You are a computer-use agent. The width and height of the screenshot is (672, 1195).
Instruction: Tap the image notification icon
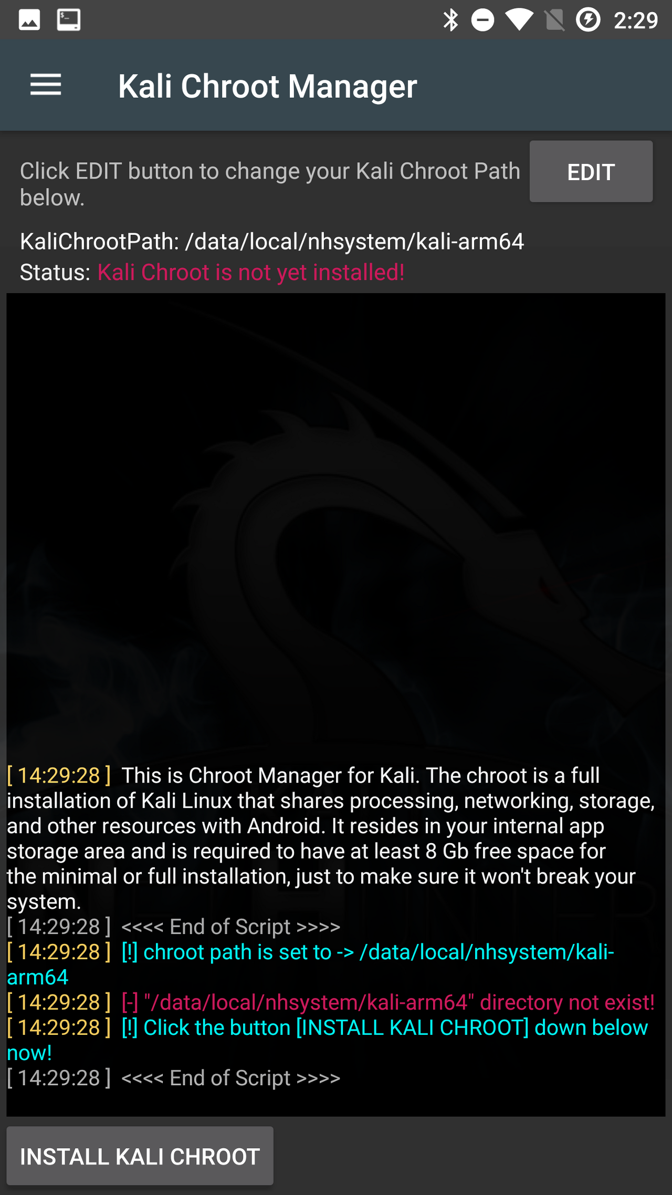tap(29, 20)
